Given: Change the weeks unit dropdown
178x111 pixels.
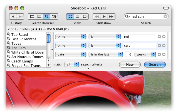Looking at the screenshot, I should pos(145,54).
